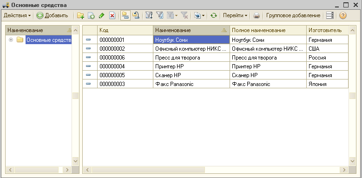Click the green pencil edit icon

(x=102, y=16)
